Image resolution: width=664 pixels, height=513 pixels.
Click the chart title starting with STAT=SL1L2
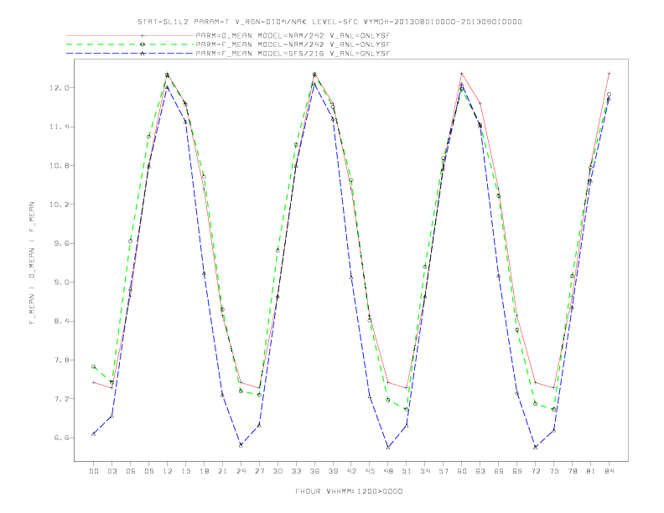coord(329,22)
